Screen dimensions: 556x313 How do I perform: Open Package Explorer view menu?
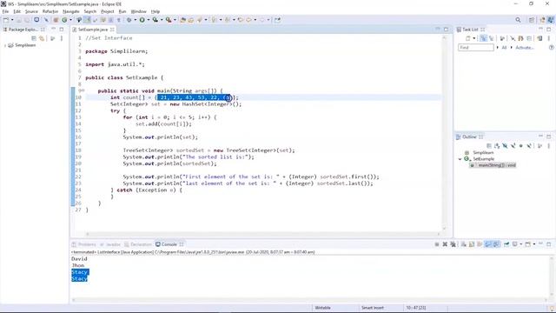click(62, 38)
